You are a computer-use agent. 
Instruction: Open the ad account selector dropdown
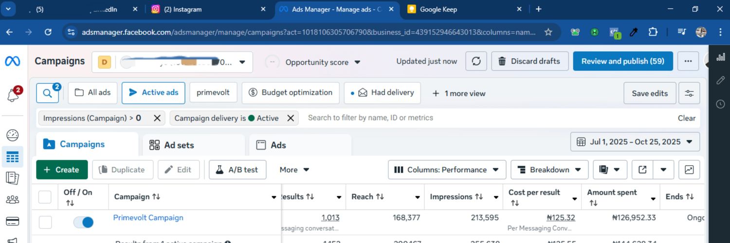[172, 62]
